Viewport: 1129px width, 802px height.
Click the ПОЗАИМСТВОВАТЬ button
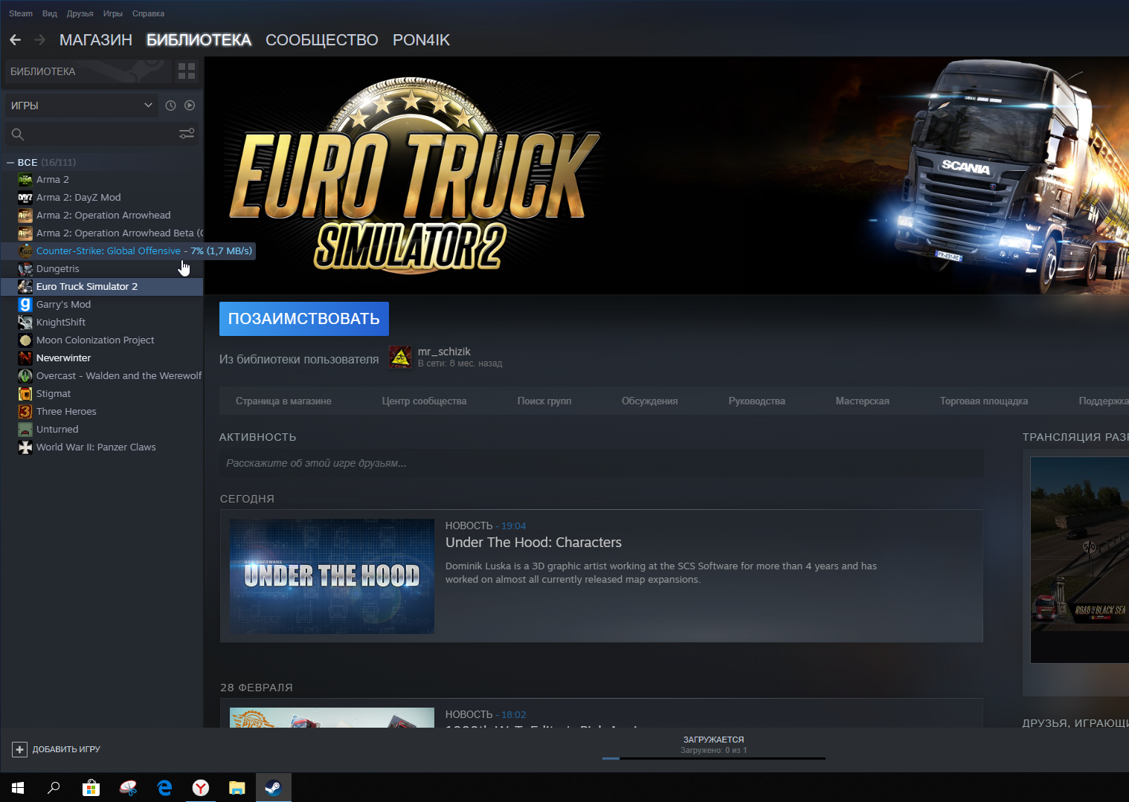pyautogui.click(x=304, y=319)
